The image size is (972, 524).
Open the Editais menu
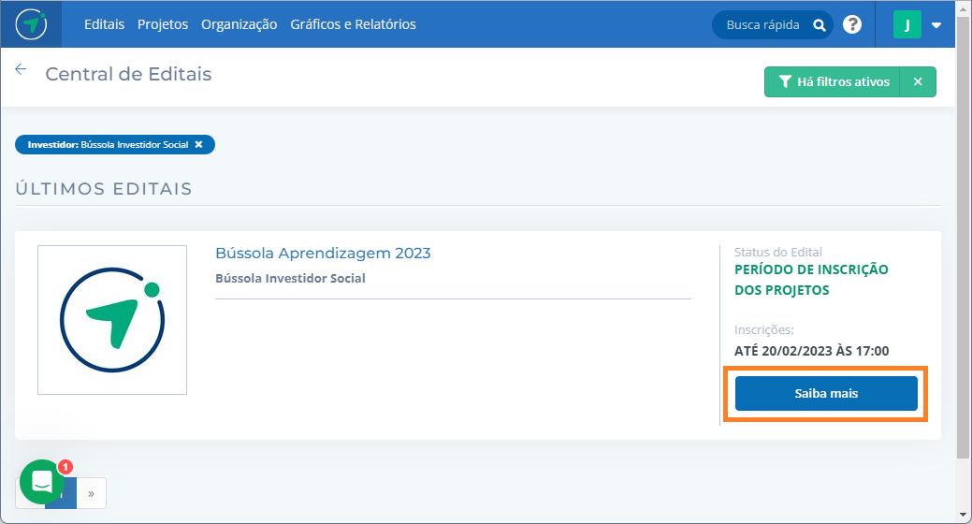click(x=104, y=24)
